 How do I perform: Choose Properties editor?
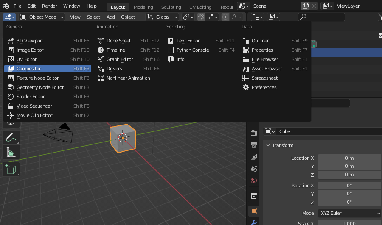pyautogui.click(x=275, y=50)
